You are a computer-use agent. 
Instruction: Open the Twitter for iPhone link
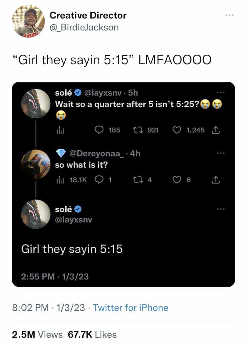tap(130, 308)
